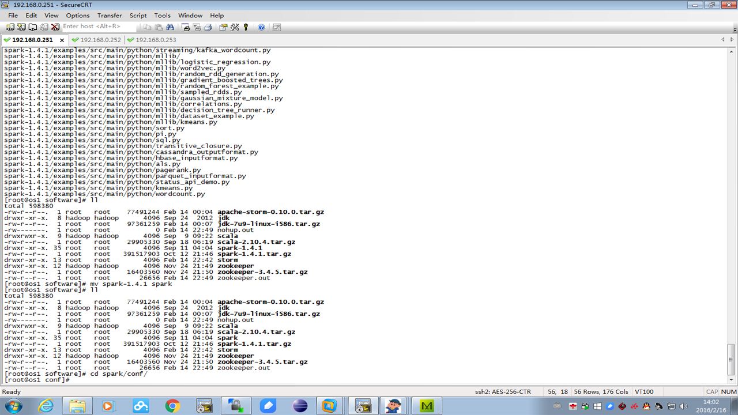738x415 pixels.
Task: Click into the Enter host field
Action: pyautogui.click(x=99, y=27)
